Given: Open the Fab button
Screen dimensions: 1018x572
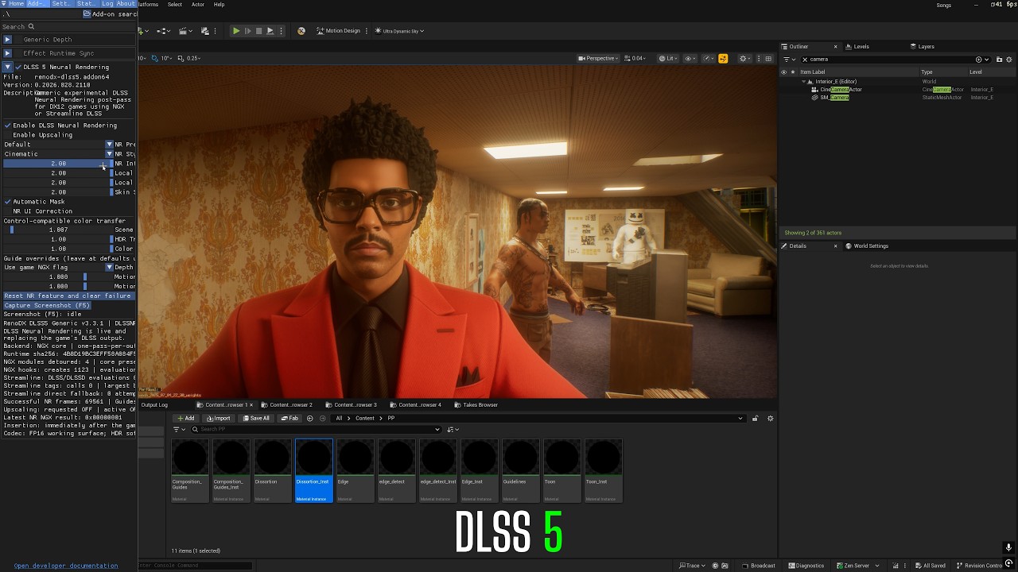Looking at the screenshot, I should 290,419.
